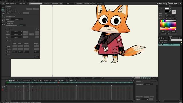Click the white Fill color swatch
183x103 pixels.
coord(167,9)
